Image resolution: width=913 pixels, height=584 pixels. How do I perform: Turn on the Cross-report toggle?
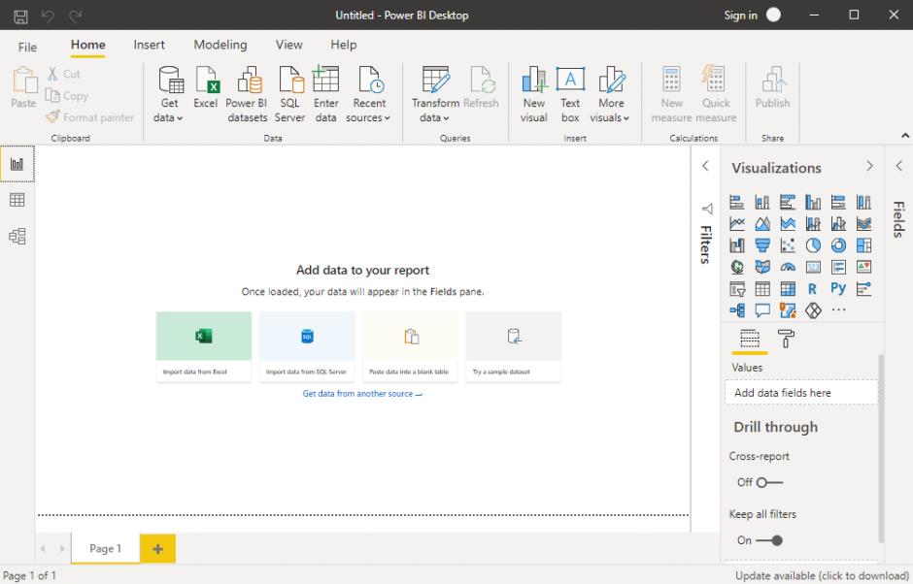(770, 482)
